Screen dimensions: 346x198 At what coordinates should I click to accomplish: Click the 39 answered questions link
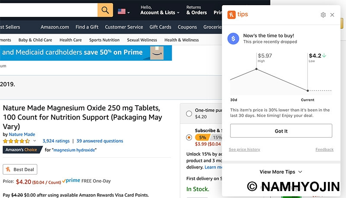point(100,141)
